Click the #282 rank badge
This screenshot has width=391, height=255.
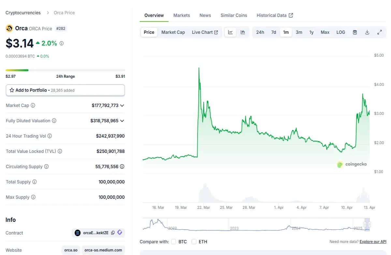tap(61, 28)
